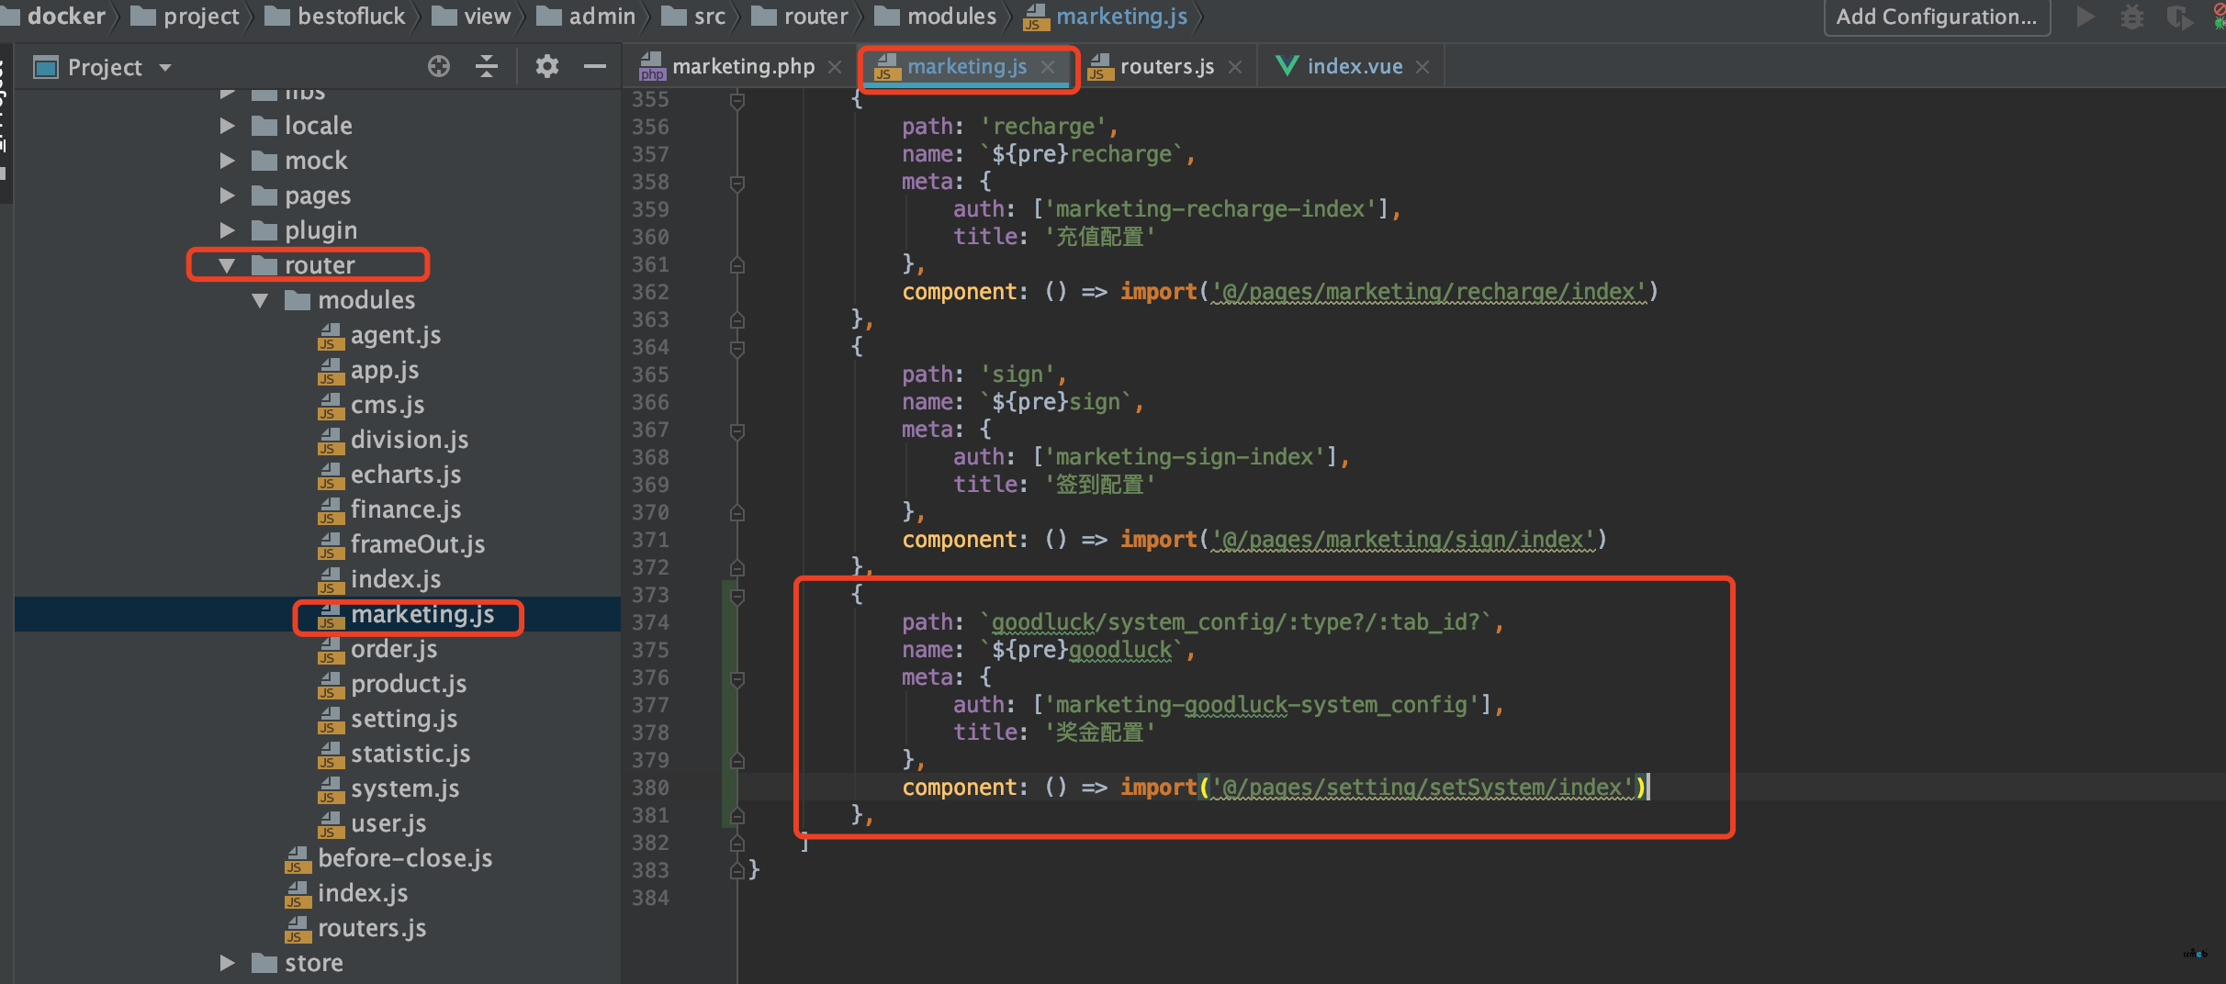Image resolution: width=2226 pixels, height=984 pixels.
Task: Fold code block at line 373
Action: 736,596
